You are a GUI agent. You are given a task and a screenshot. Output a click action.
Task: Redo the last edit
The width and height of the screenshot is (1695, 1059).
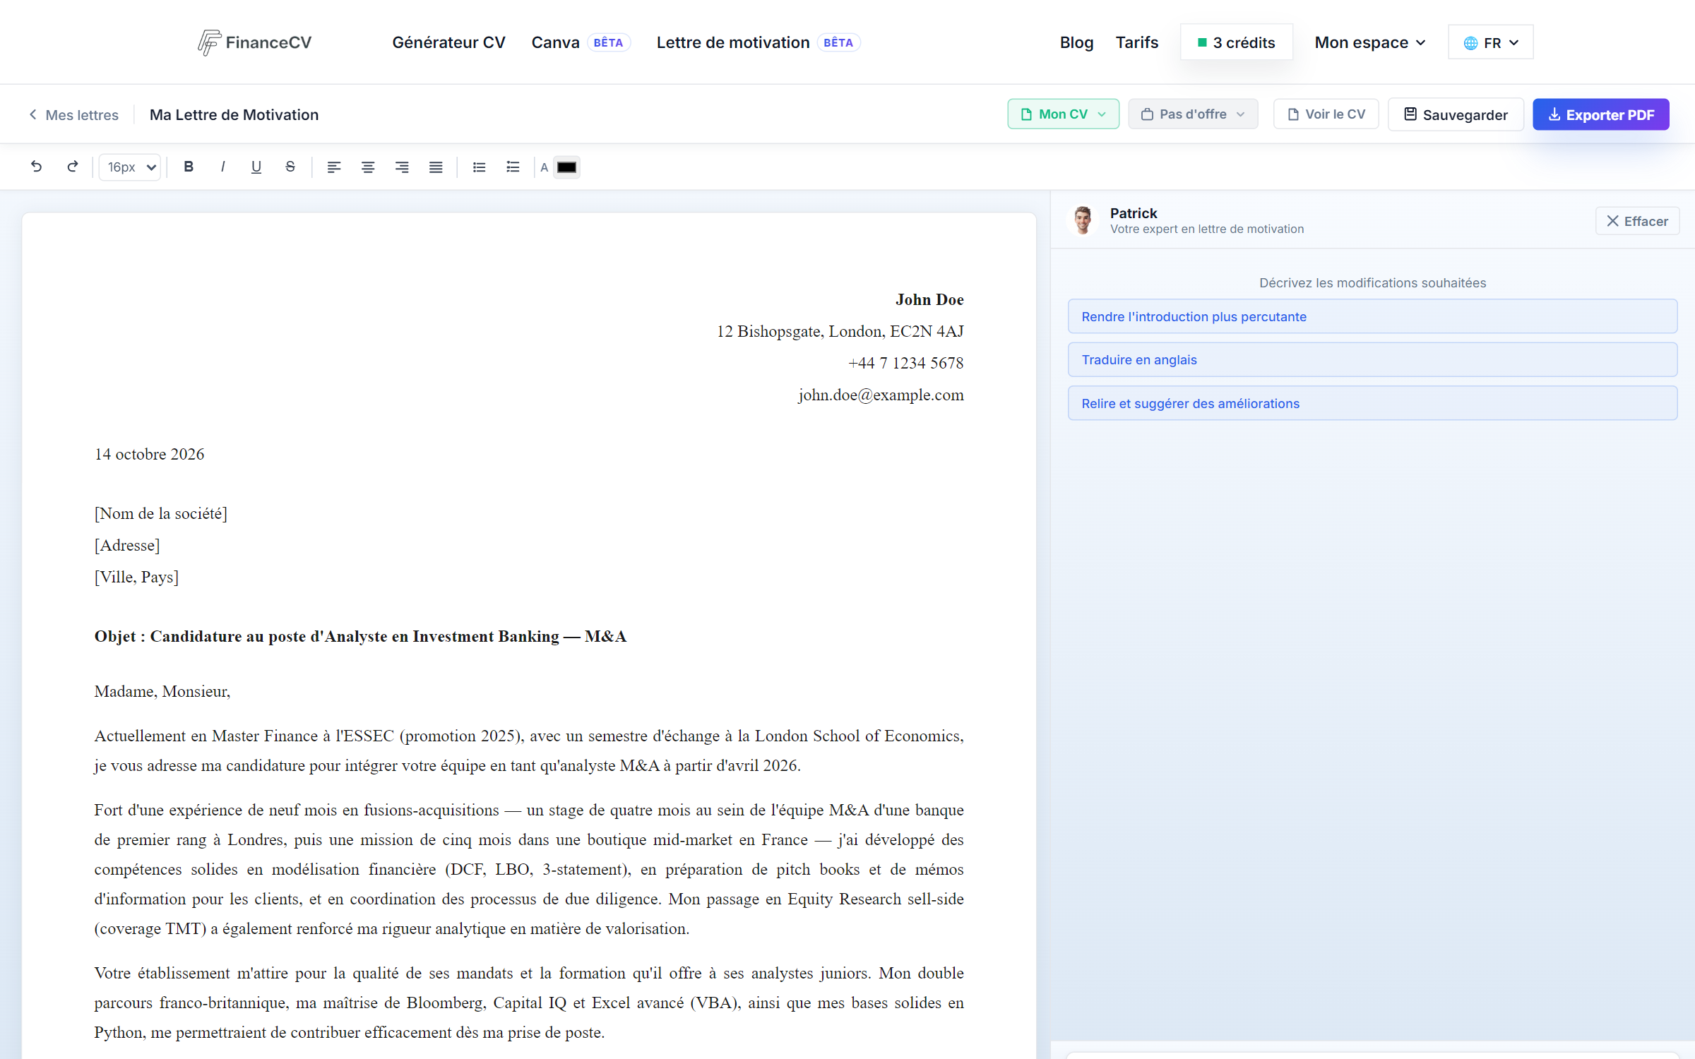pos(72,167)
